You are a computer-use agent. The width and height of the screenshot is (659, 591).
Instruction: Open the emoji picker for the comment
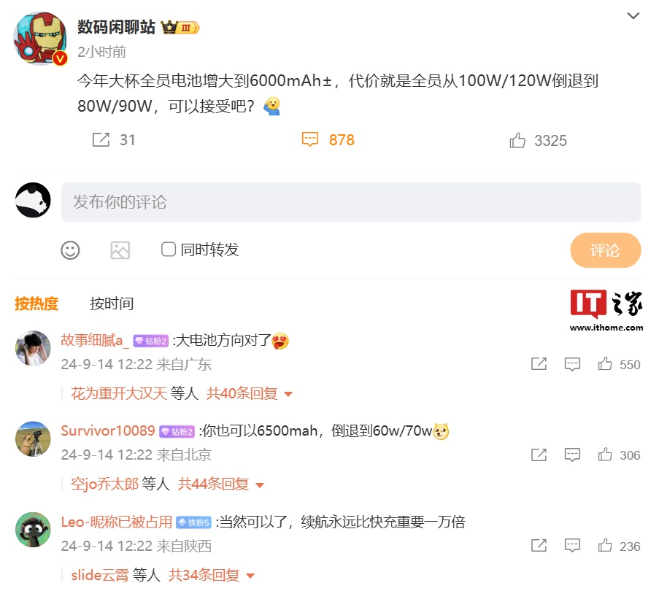[70, 250]
